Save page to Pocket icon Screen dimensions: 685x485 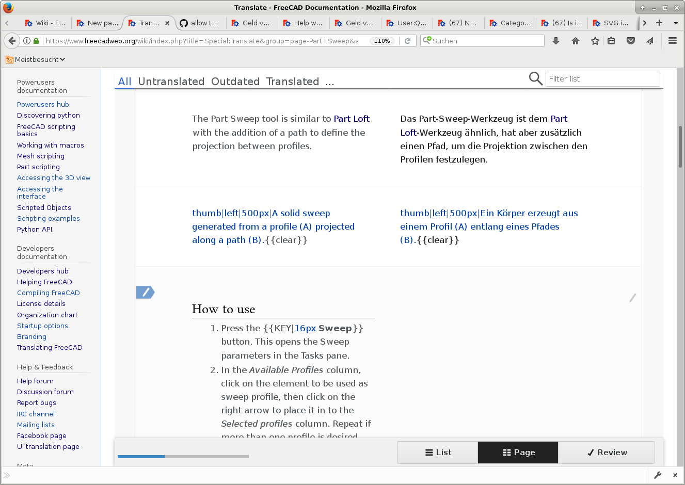631,41
